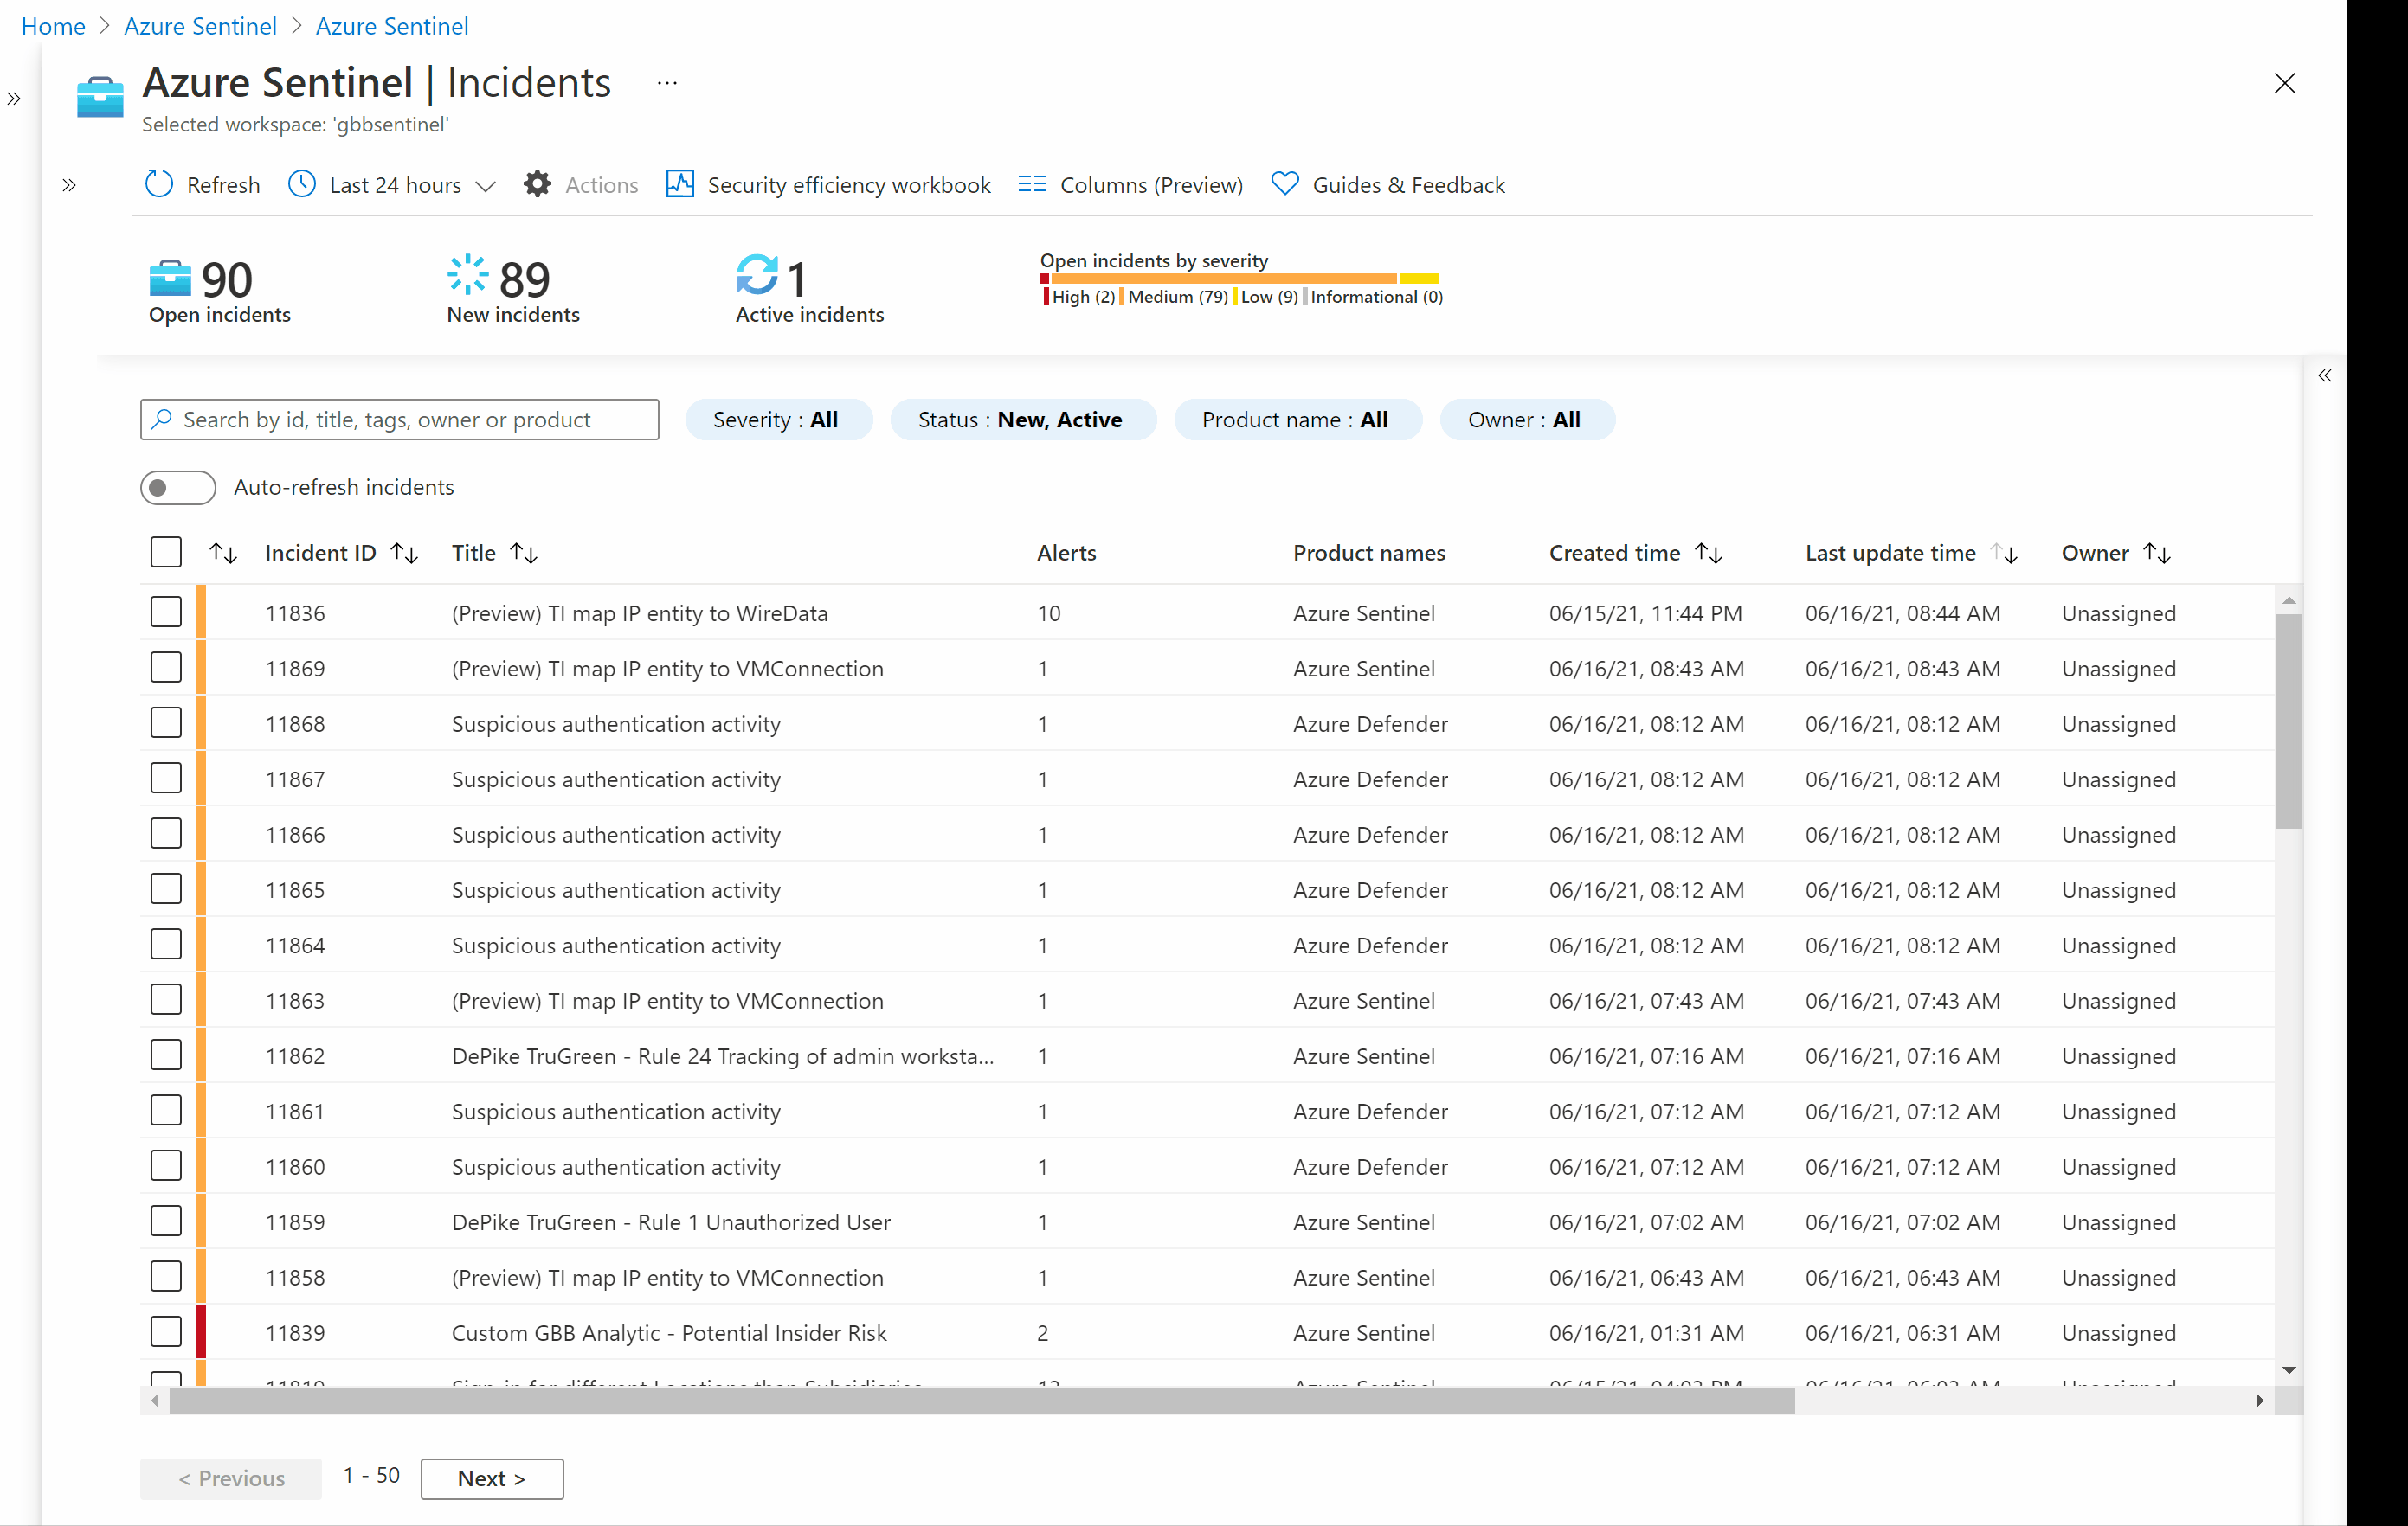Open incident titled Custom GBB Analytic - Potential Insider Risk
Screen dimensions: 2408x1526
click(669, 1332)
